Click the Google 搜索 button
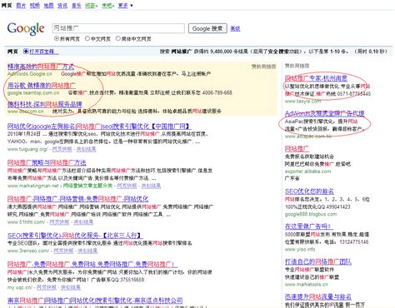The width and height of the screenshot is (395, 308). [x=207, y=28]
